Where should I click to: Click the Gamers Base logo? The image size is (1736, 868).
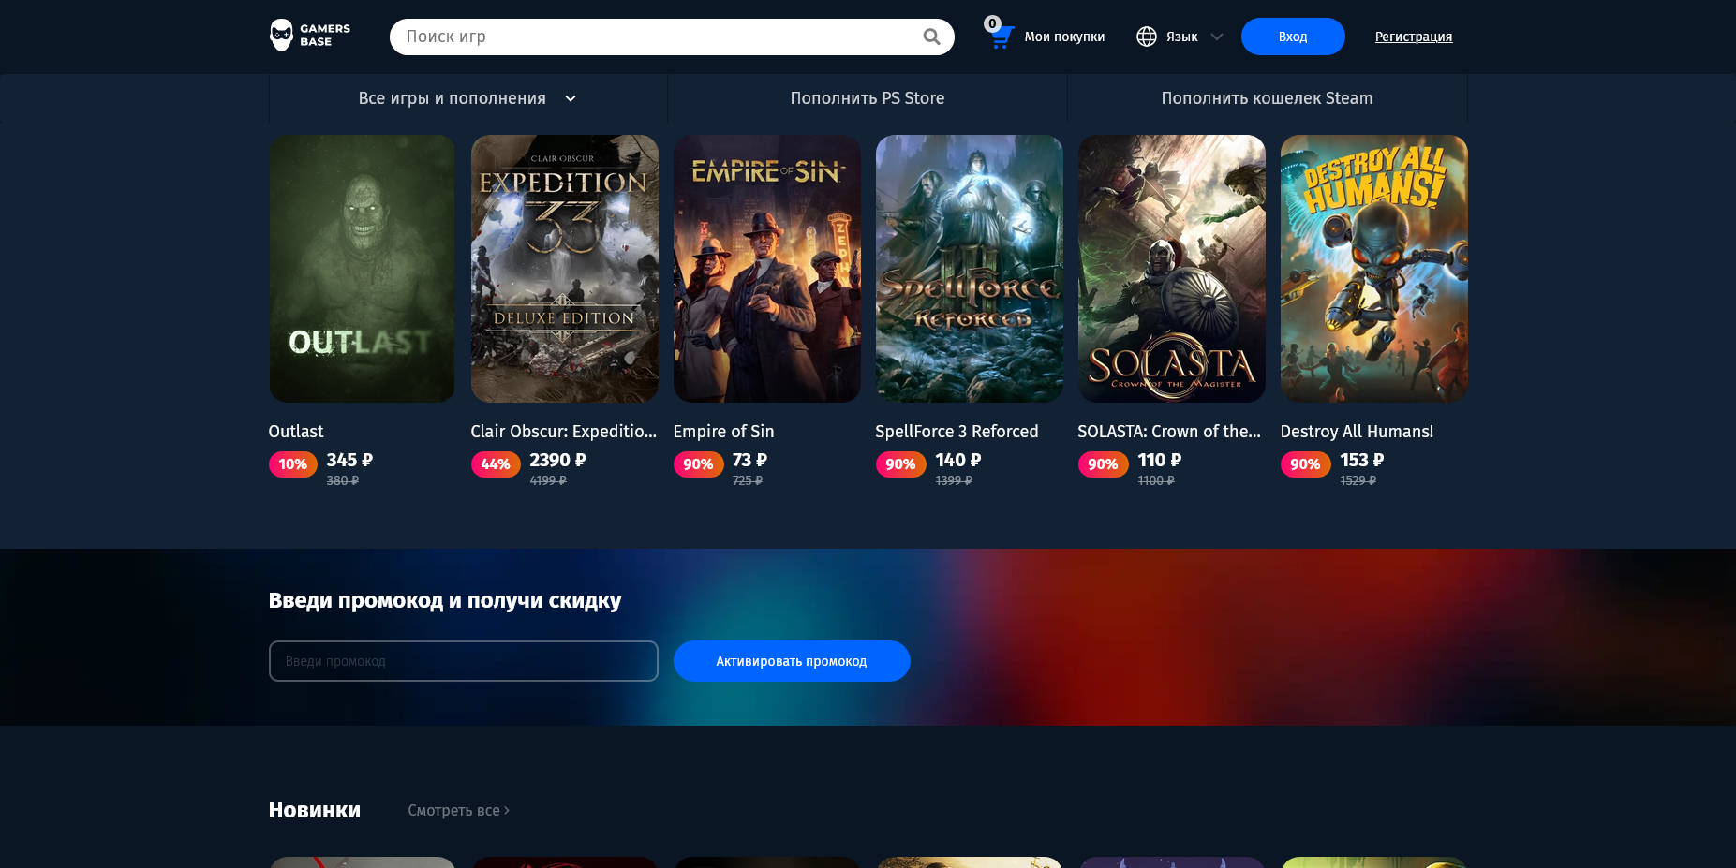[310, 36]
